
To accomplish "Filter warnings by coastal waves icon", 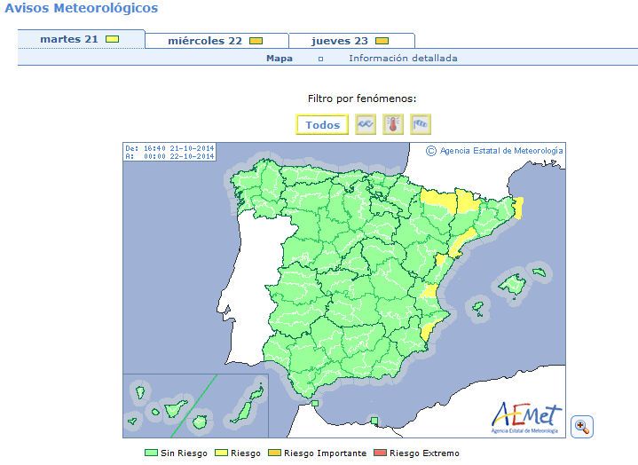I will 366,124.
